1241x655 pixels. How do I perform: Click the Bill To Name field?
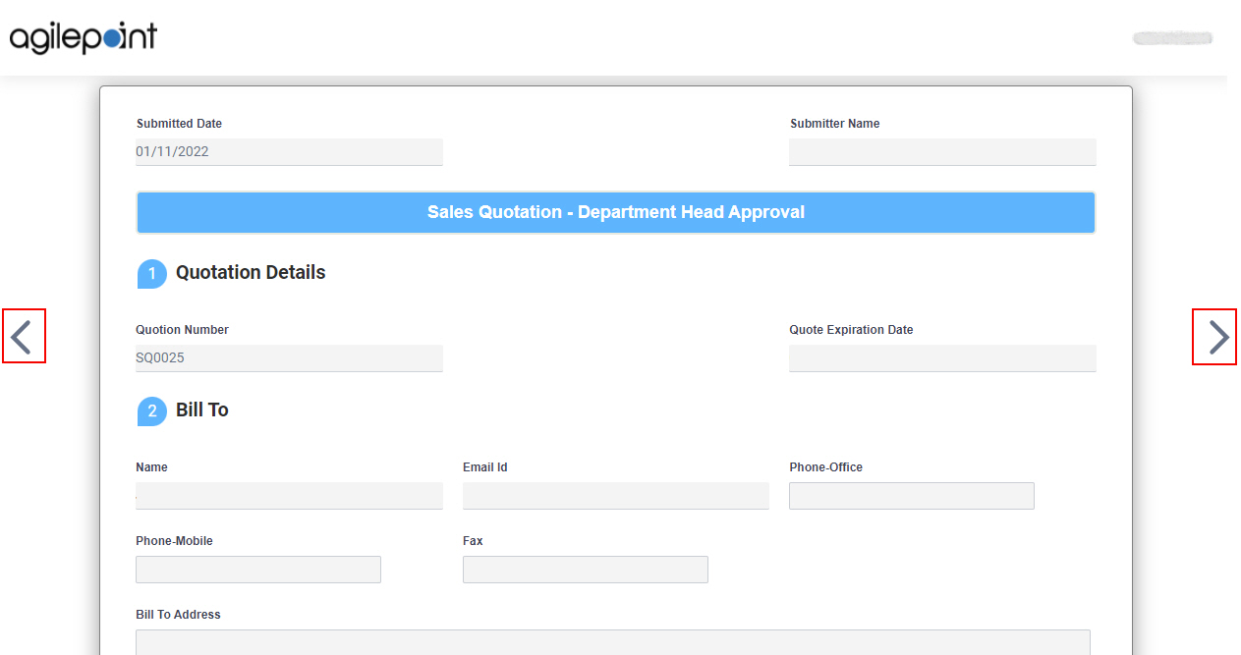(x=289, y=496)
